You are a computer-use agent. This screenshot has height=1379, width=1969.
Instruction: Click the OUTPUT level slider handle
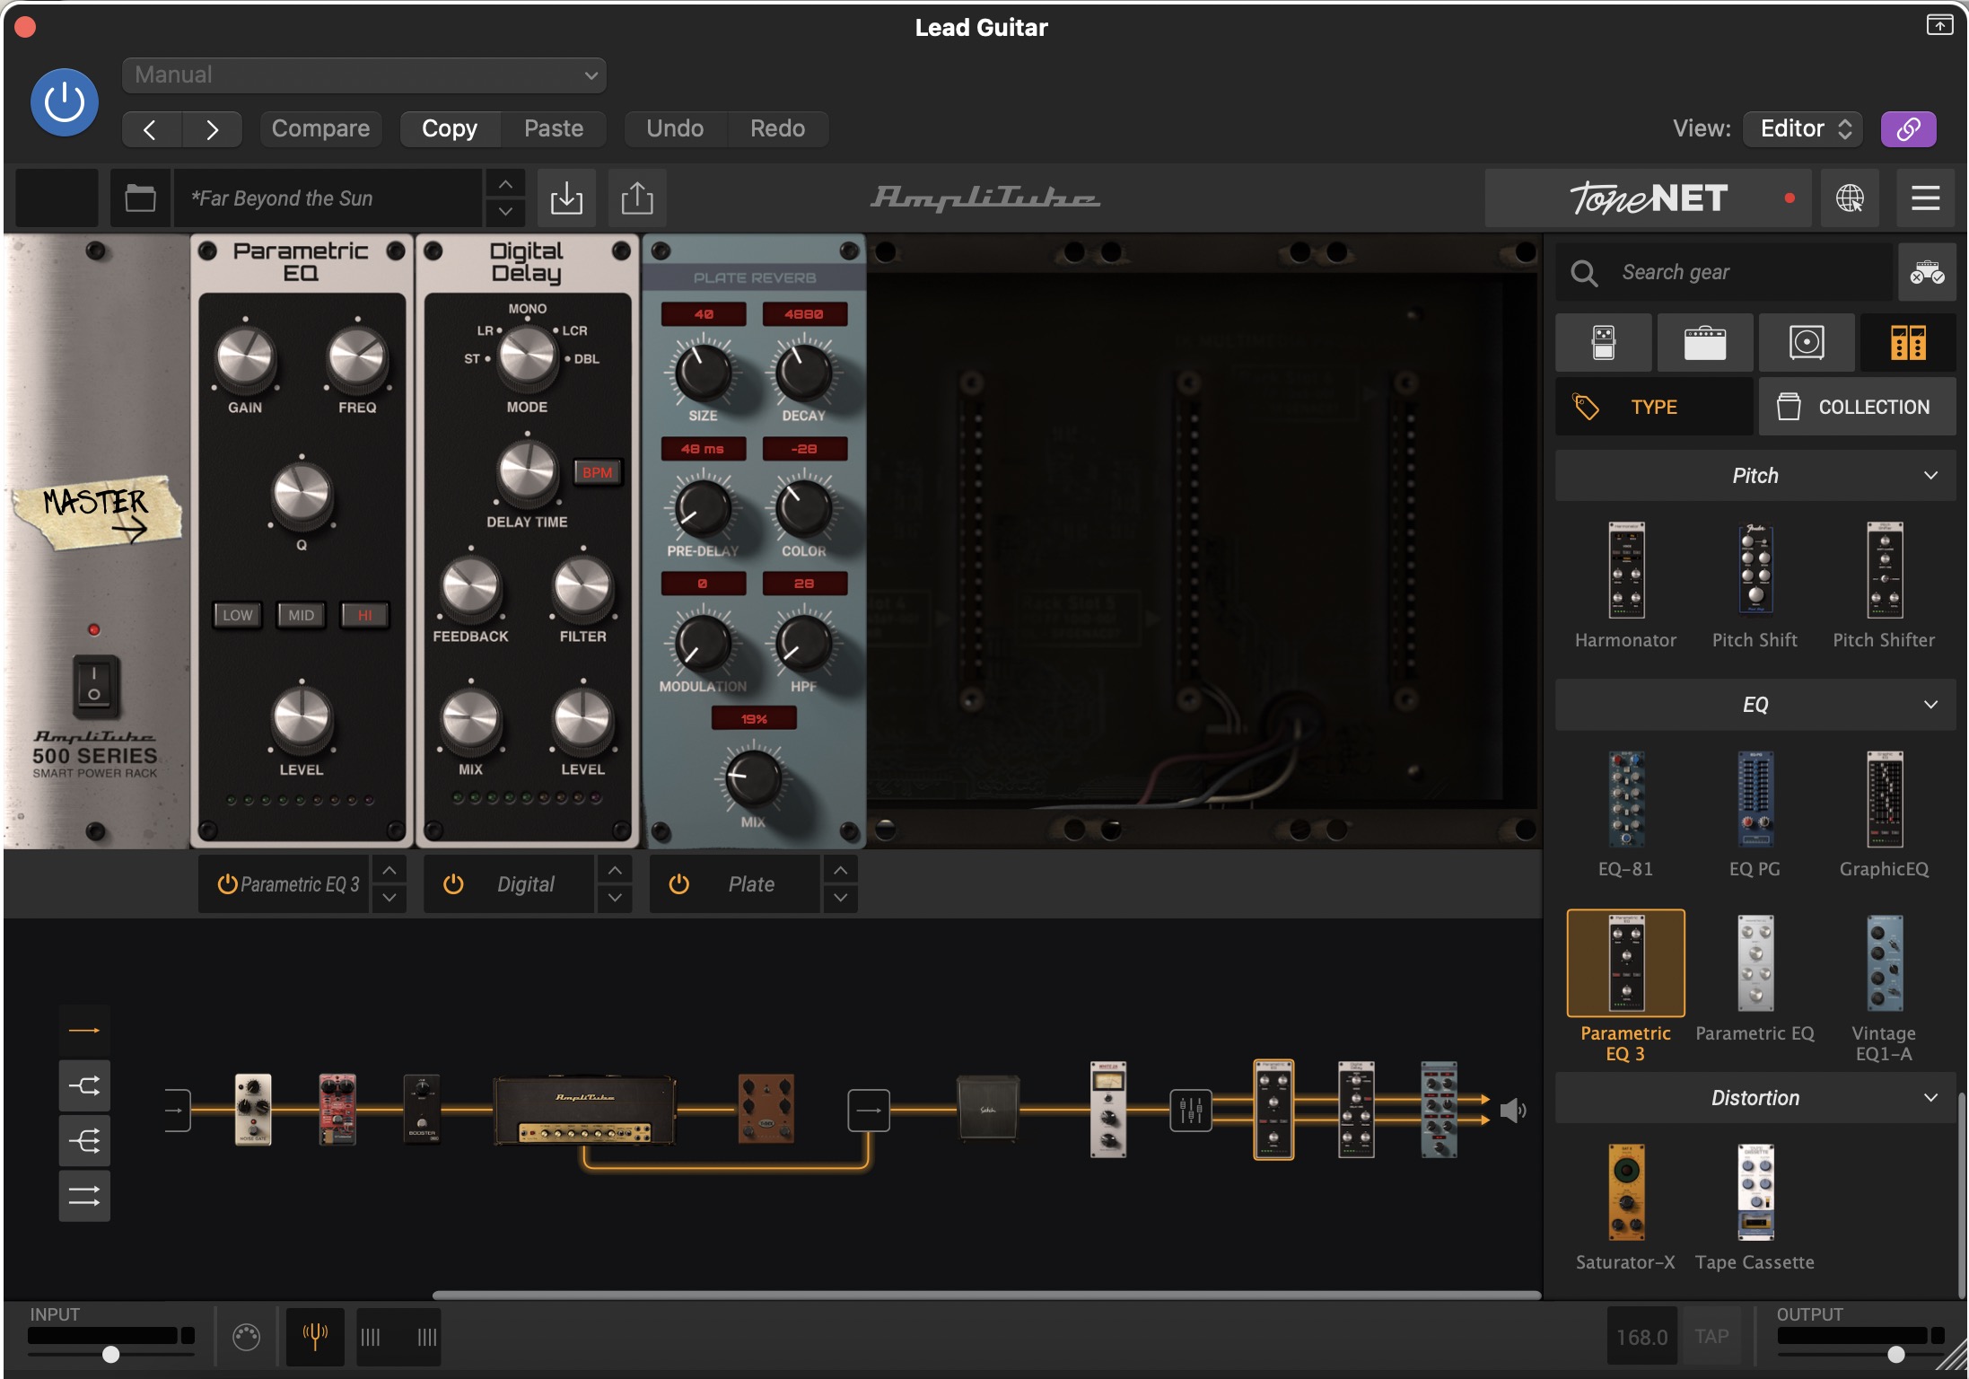pyautogui.click(x=1895, y=1355)
